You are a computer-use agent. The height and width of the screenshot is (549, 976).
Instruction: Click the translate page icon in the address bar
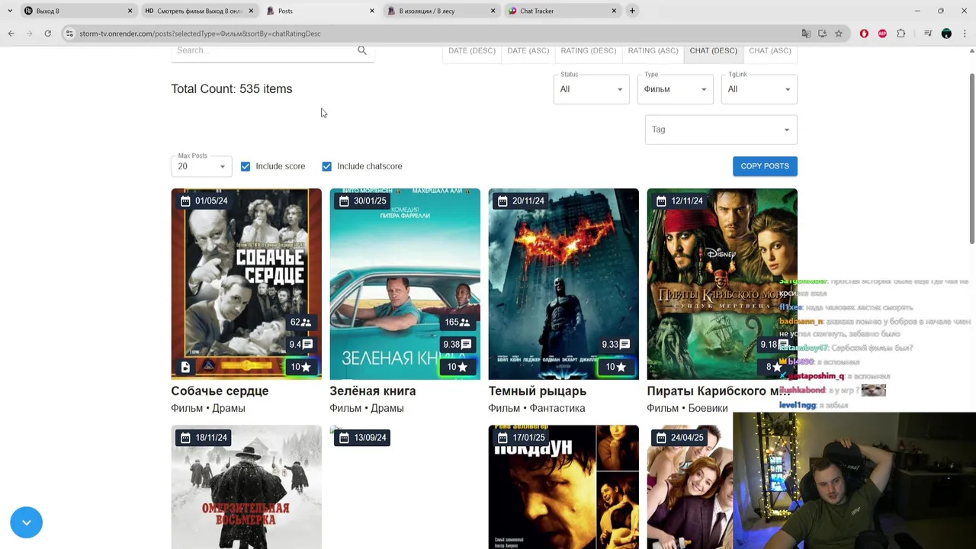[806, 34]
